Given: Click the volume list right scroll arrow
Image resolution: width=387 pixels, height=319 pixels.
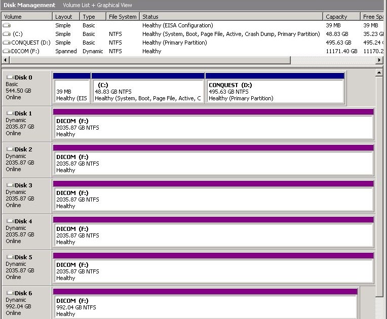Looking at the screenshot, I should pyautogui.click(x=379, y=60).
